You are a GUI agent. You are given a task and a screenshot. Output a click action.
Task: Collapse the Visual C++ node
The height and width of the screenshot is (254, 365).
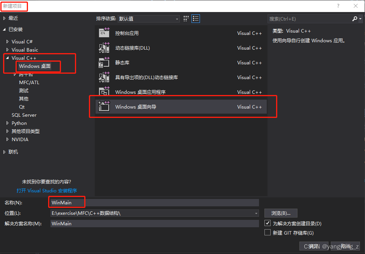(7, 58)
